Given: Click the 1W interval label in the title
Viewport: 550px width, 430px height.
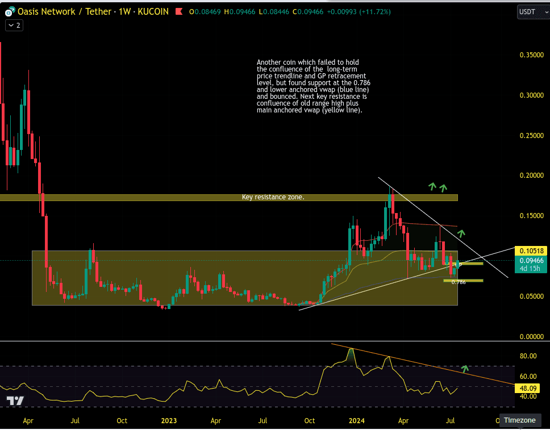Looking at the screenshot, I should [124, 11].
